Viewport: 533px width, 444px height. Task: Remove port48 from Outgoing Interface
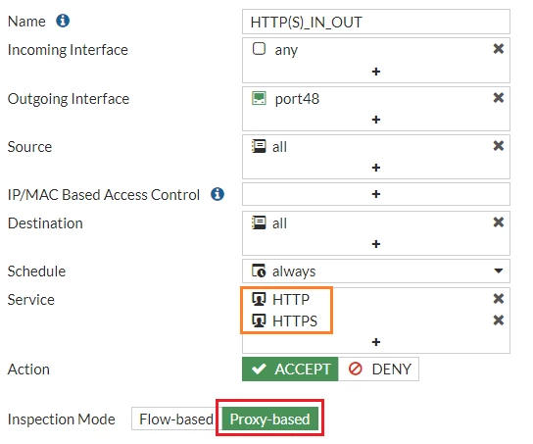pyautogui.click(x=499, y=98)
